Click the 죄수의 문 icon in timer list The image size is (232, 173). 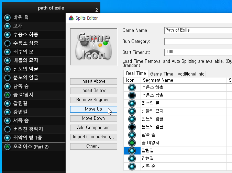tap(8, 52)
